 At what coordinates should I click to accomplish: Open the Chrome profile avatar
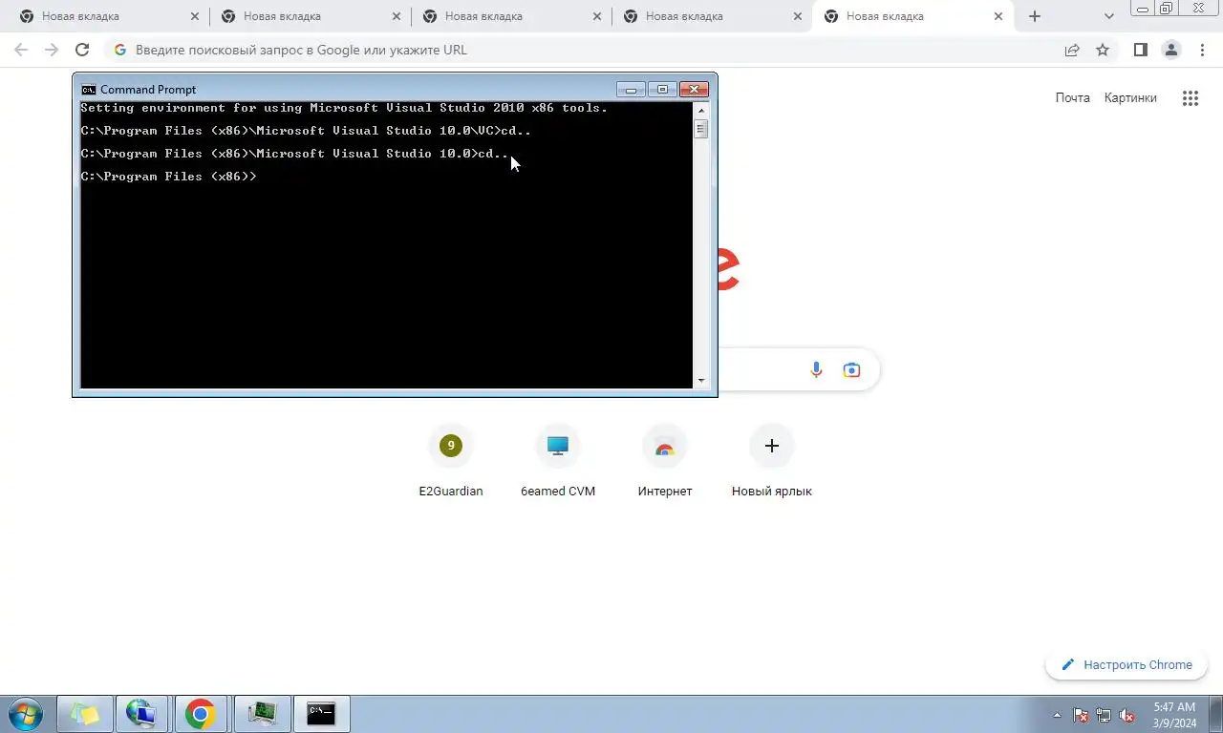1170,50
